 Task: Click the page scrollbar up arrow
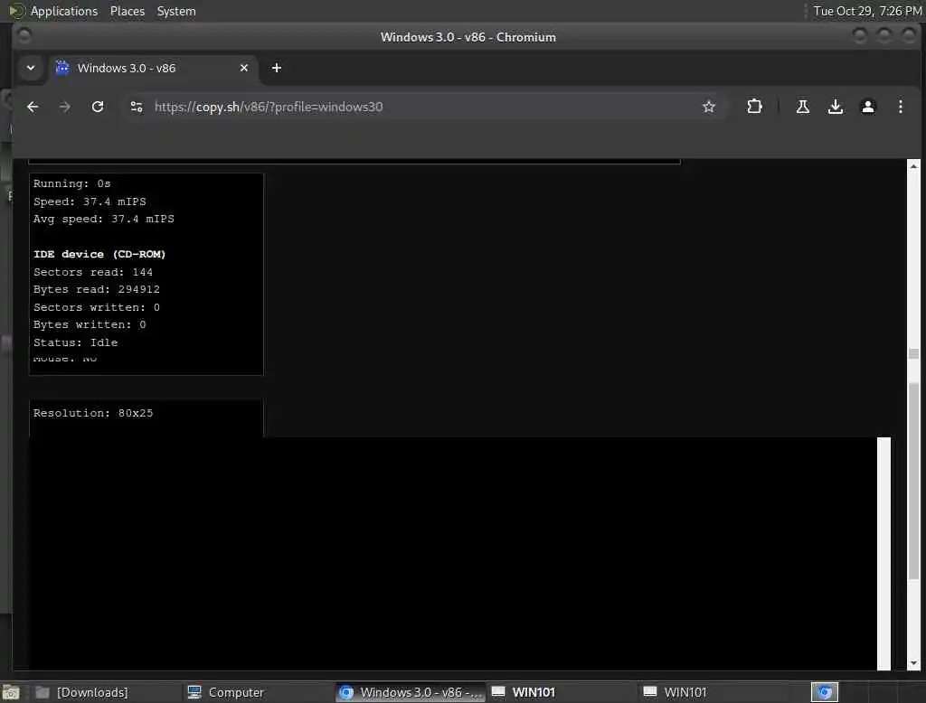[x=913, y=166]
